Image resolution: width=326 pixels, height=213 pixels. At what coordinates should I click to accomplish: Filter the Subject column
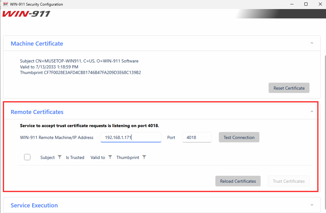[60, 157]
